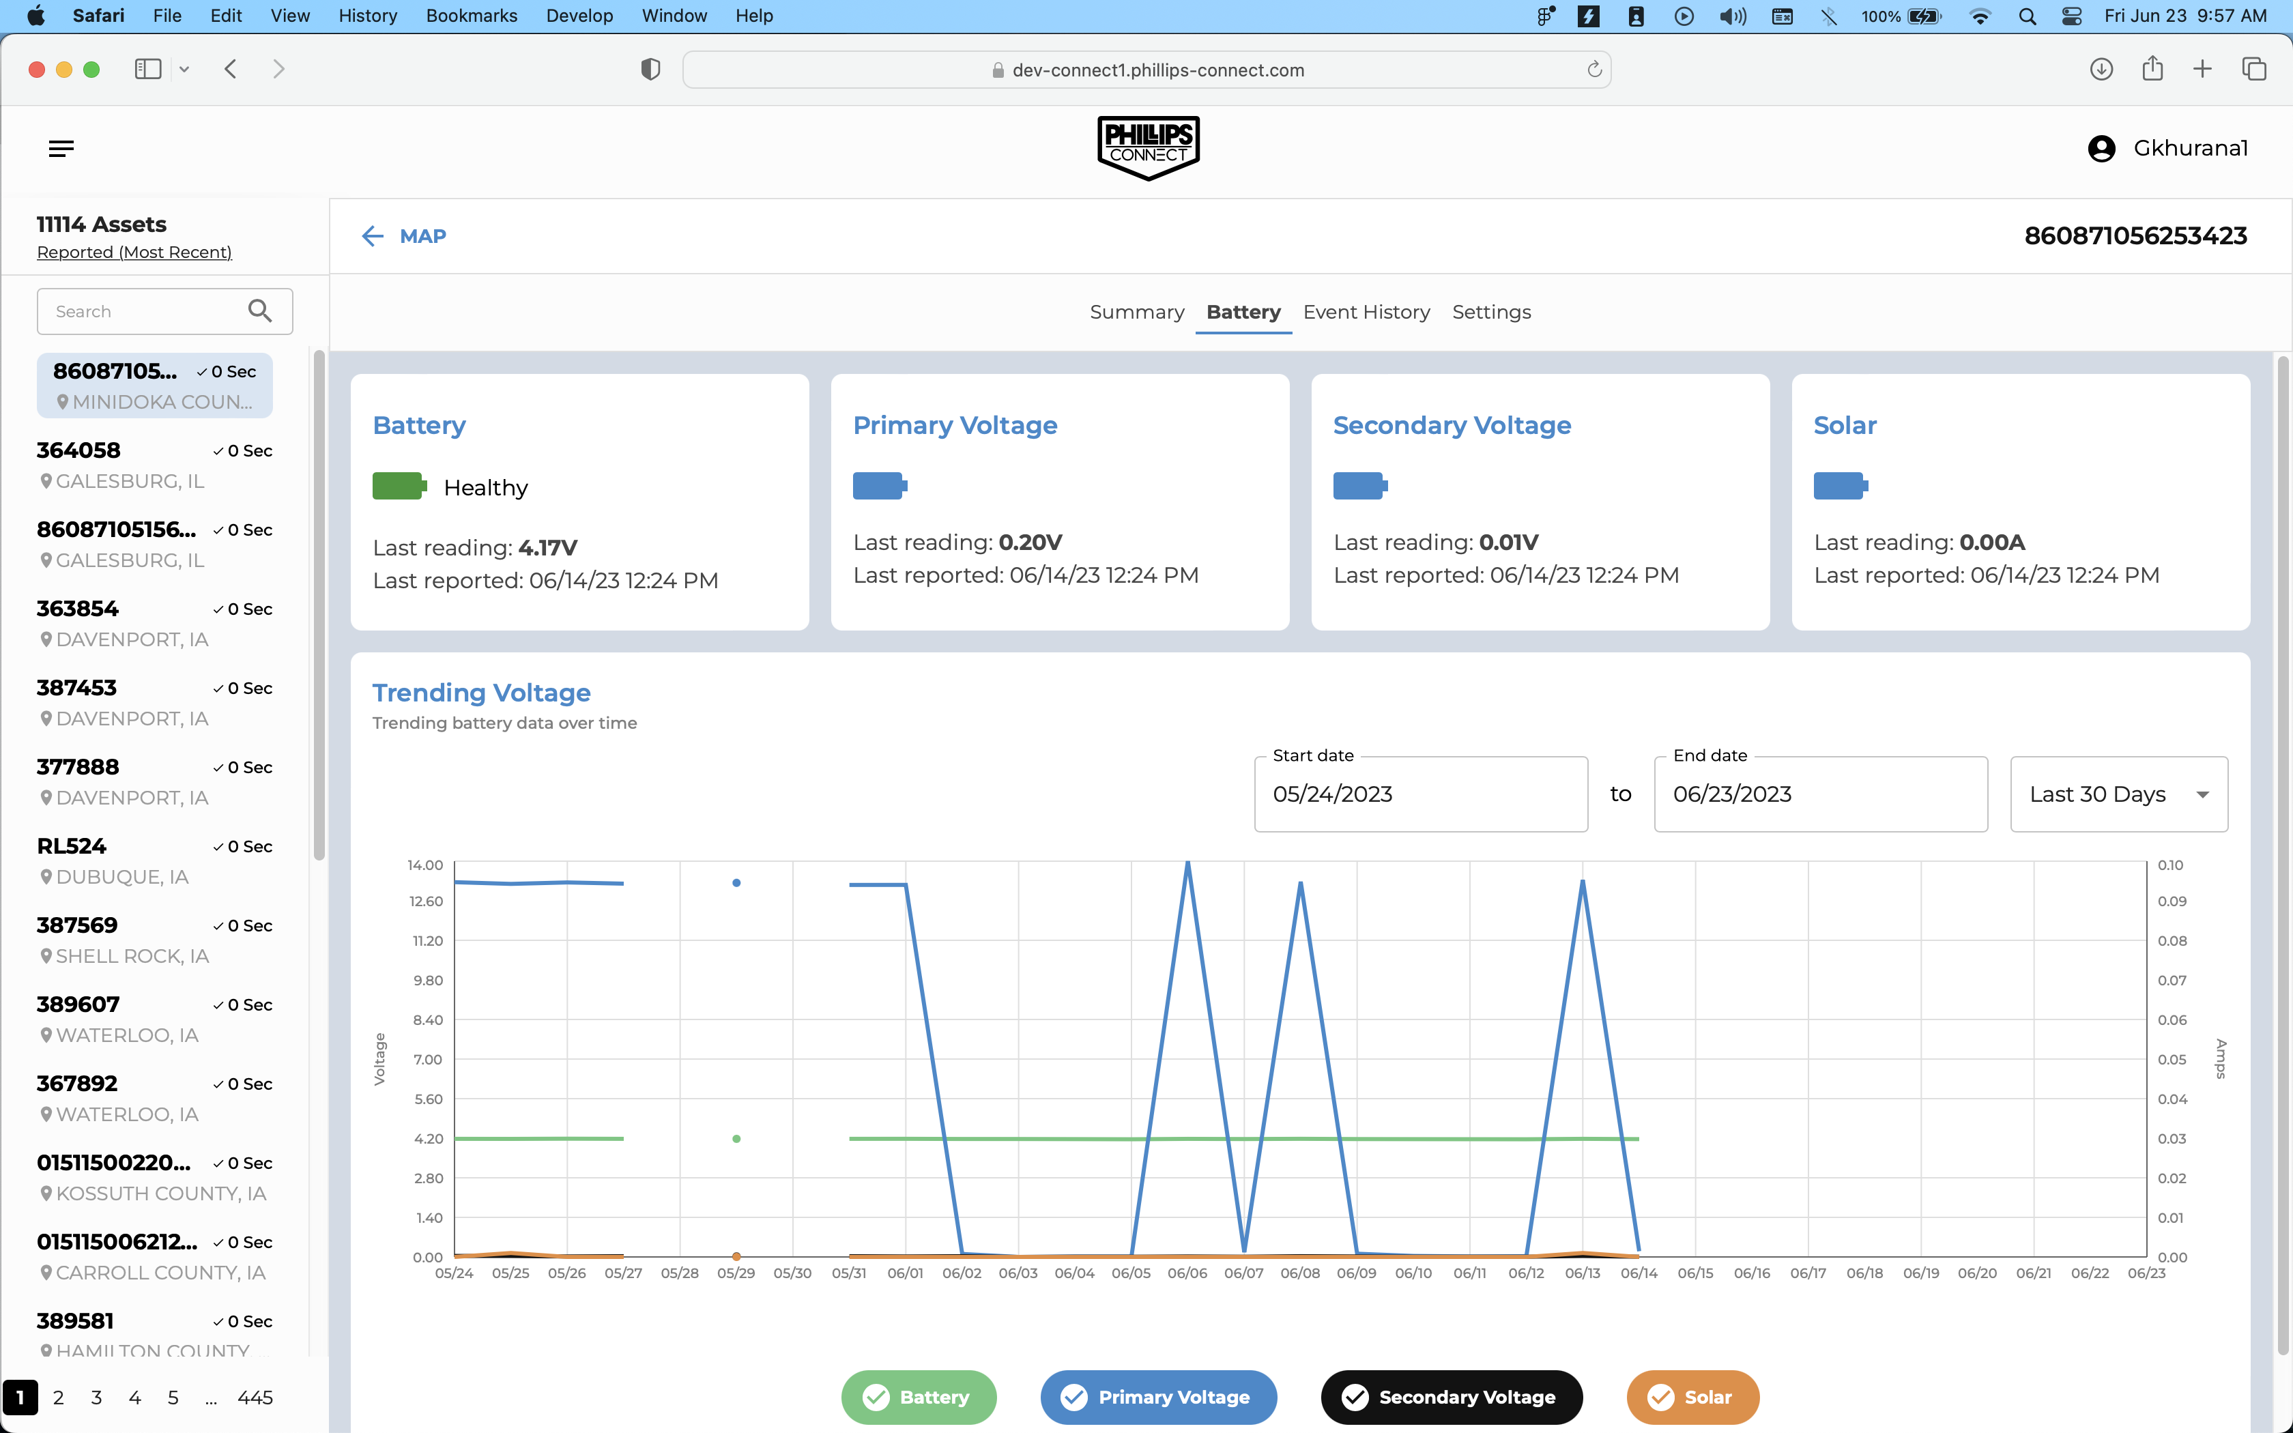Toggle the Secondary Voltage series legend
The image size is (2293, 1433).
(x=1452, y=1397)
